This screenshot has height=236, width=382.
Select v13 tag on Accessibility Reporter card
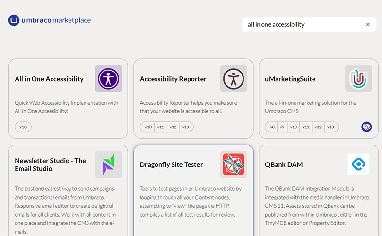[186, 127]
